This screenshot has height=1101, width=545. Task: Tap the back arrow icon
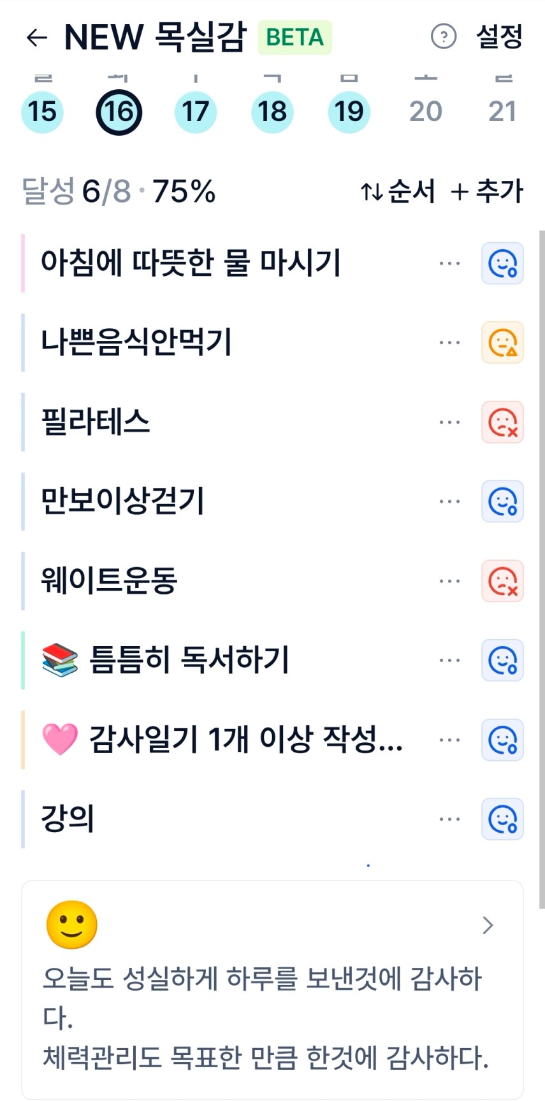coord(37,38)
